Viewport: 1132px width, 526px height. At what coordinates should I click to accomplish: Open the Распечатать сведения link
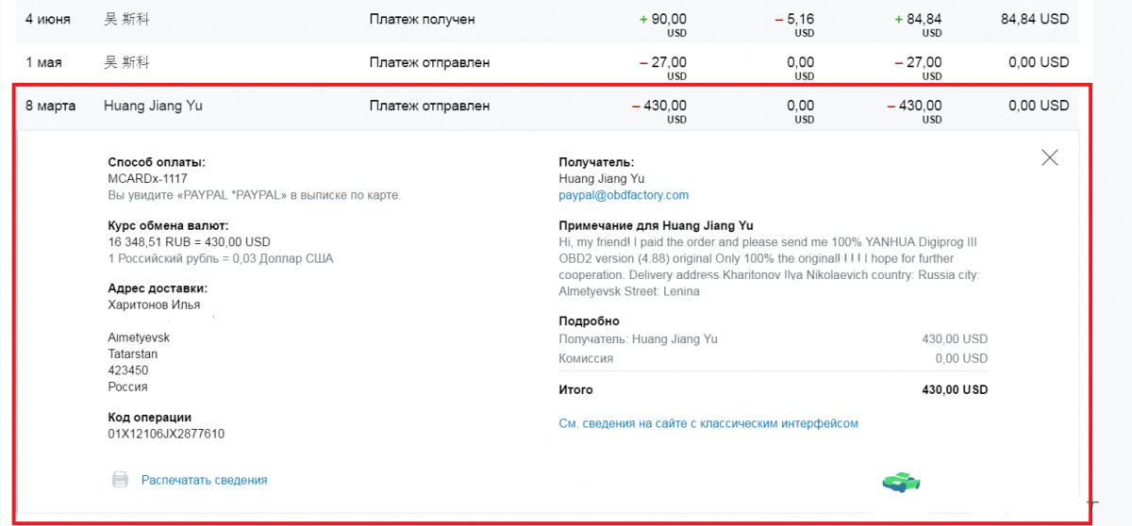pyautogui.click(x=204, y=480)
